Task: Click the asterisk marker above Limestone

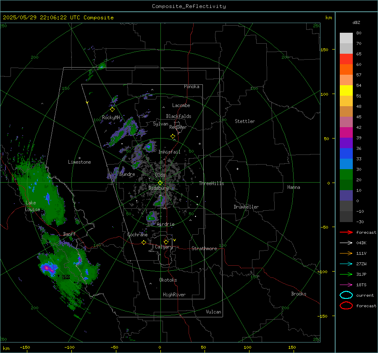Action: coord(79,158)
